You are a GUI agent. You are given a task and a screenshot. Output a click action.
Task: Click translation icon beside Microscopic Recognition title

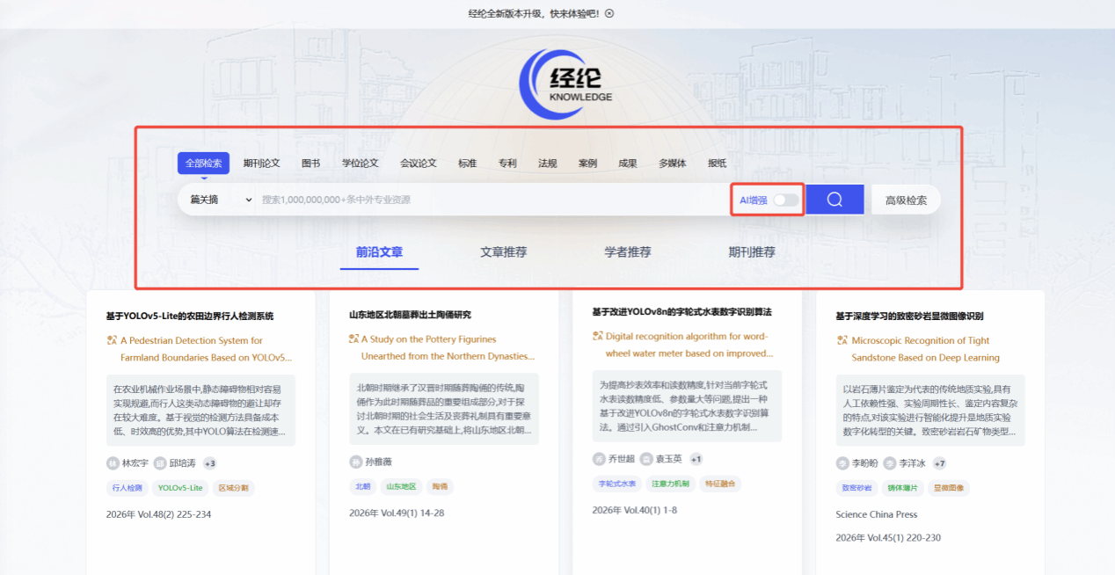pos(842,340)
